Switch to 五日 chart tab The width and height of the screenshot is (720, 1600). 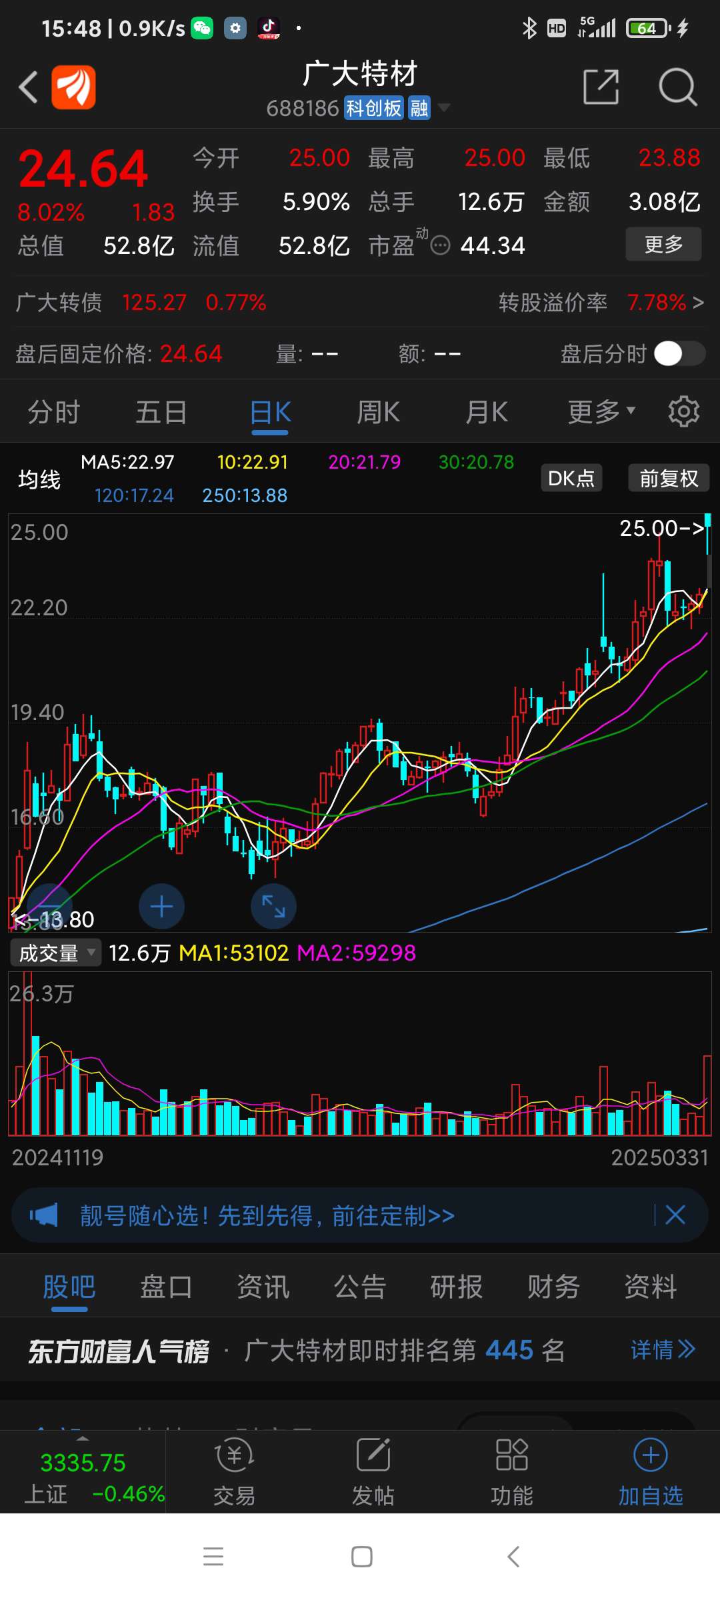162,412
